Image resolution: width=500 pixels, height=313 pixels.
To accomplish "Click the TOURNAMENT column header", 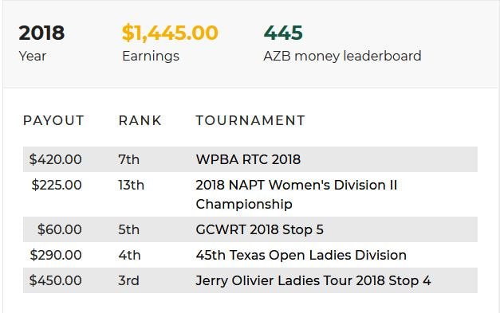I will 250,121.
